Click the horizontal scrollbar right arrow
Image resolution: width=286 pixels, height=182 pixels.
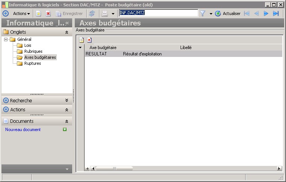coord(279,169)
